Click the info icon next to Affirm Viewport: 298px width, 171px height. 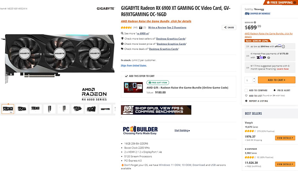click(x=283, y=46)
